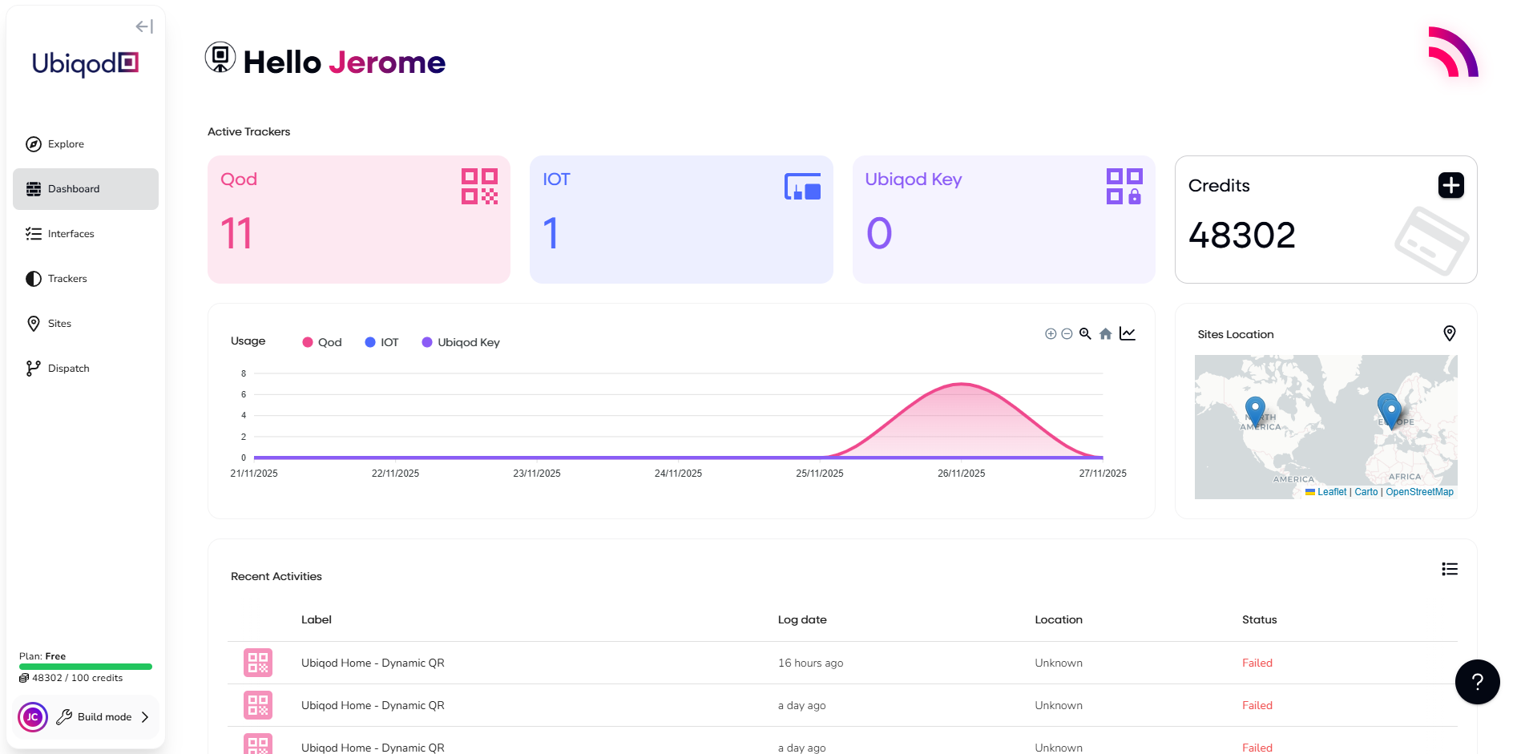Click the Log date column header
1521x754 pixels.
(x=802, y=619)
